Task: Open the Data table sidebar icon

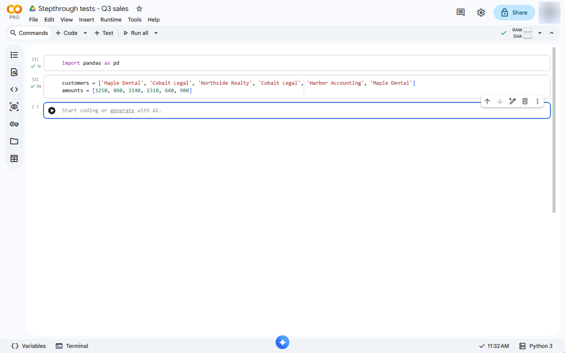Action: coord(14,159)
